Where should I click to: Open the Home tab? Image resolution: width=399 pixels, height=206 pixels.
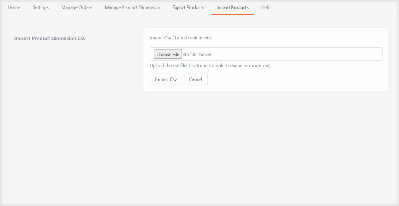(14, 7)
